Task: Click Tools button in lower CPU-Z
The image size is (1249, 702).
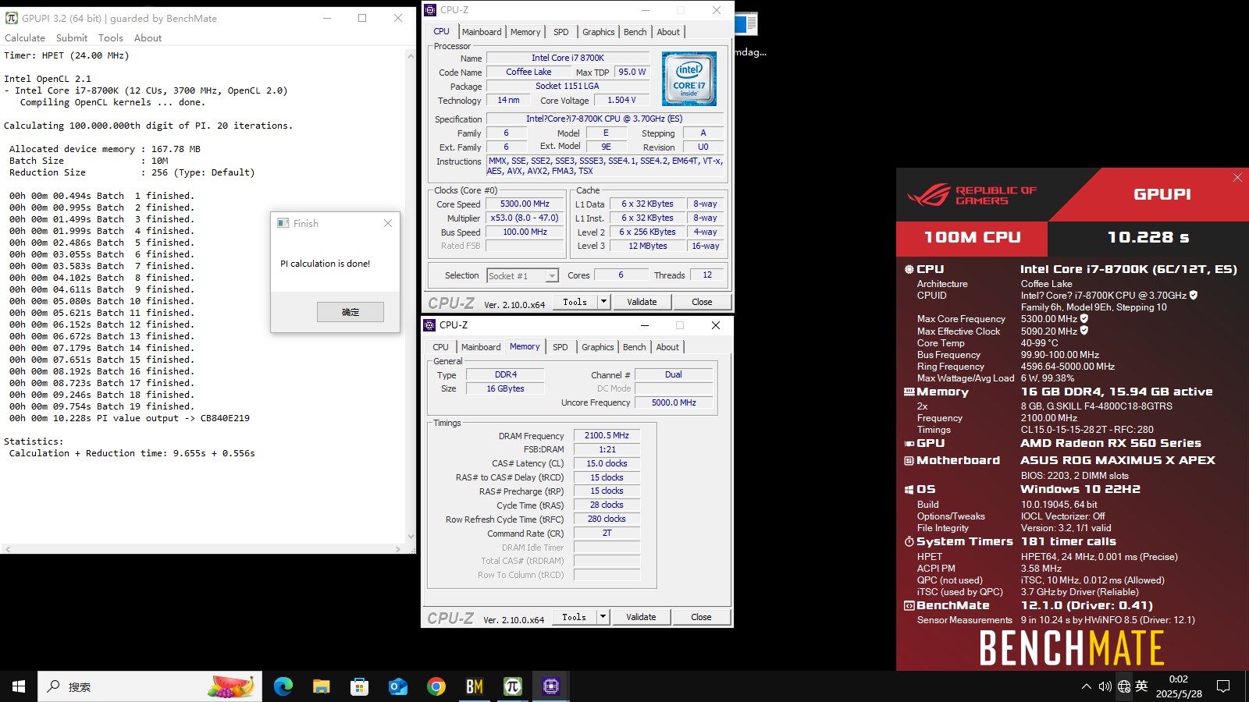Action: click(575, 617)
